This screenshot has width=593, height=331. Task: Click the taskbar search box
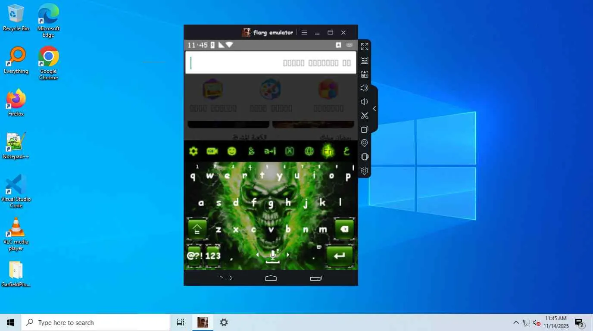pos(96,322)
